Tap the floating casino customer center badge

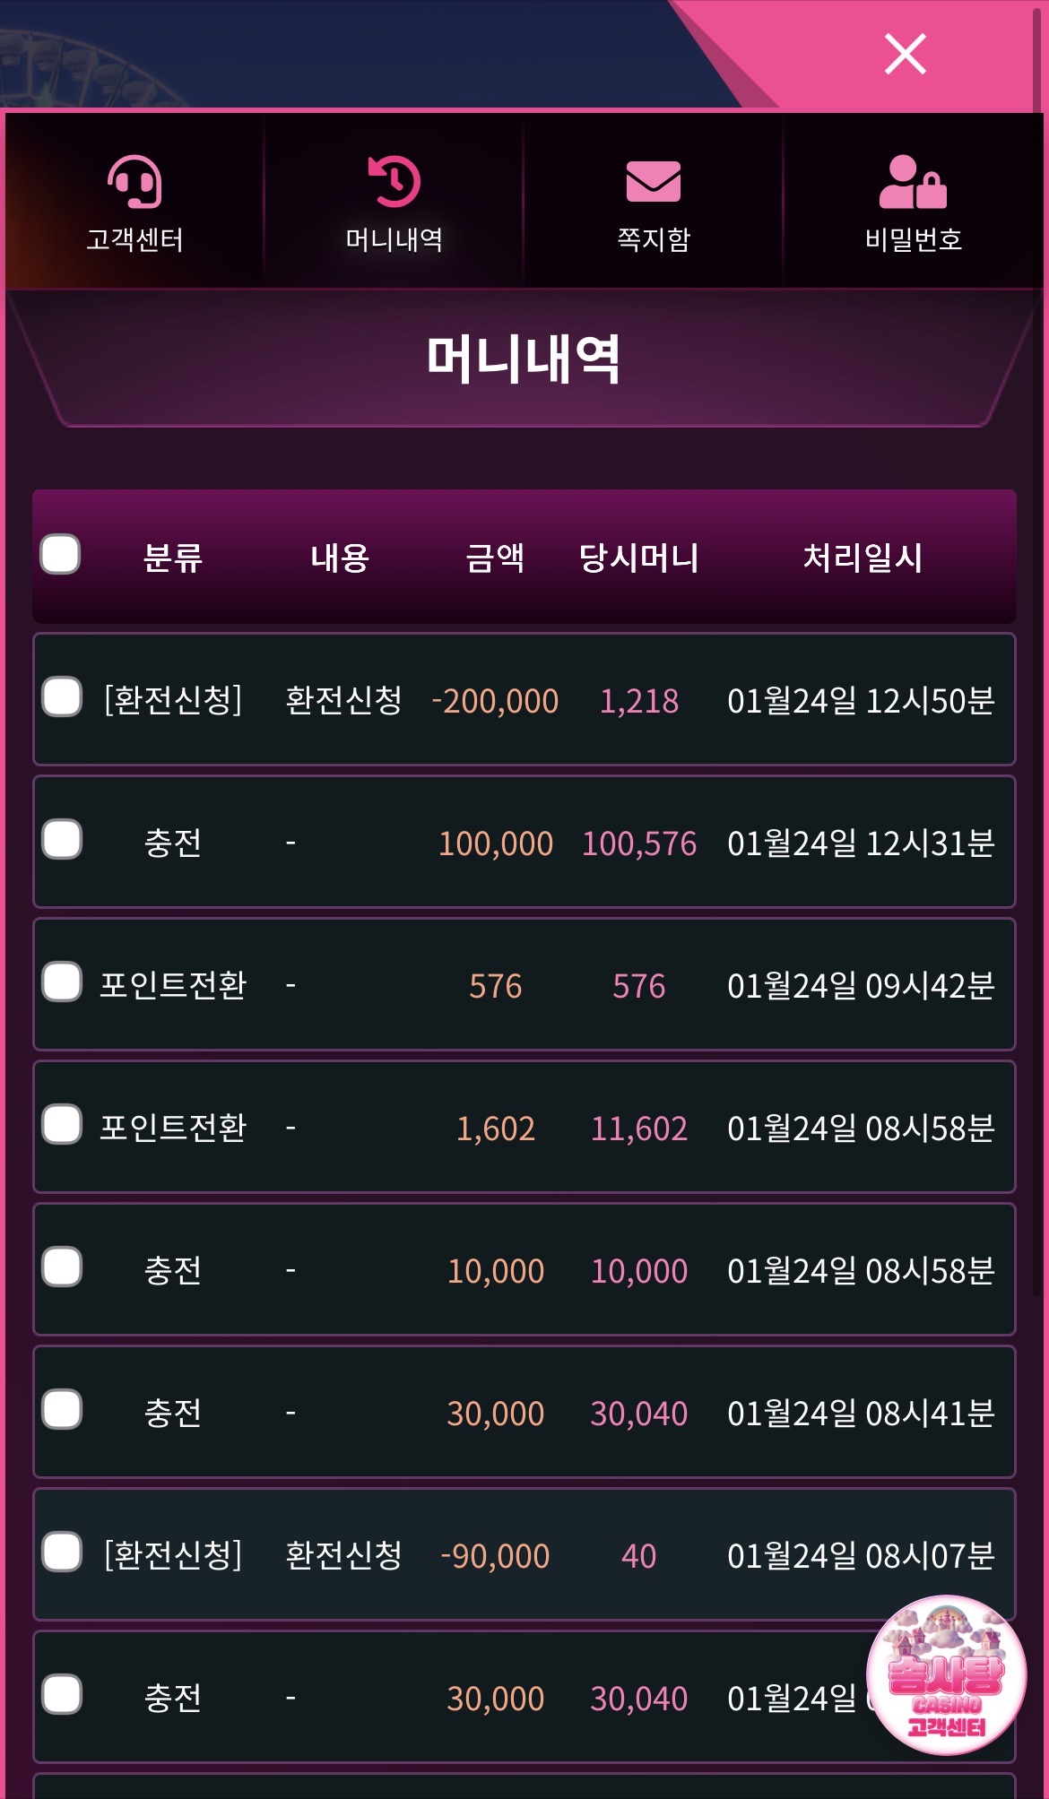pos(946,1674)
